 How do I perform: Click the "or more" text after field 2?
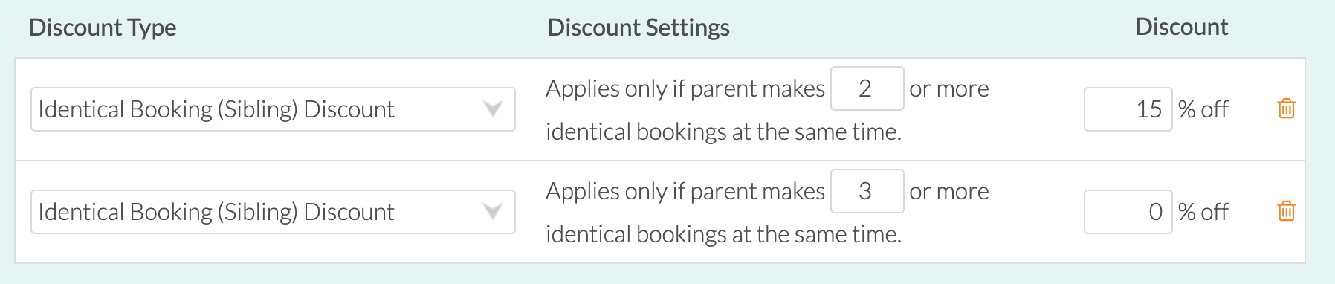coord(949,88)
